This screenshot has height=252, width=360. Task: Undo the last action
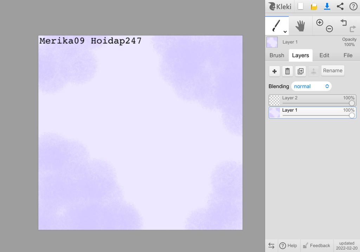pos(343,22)
